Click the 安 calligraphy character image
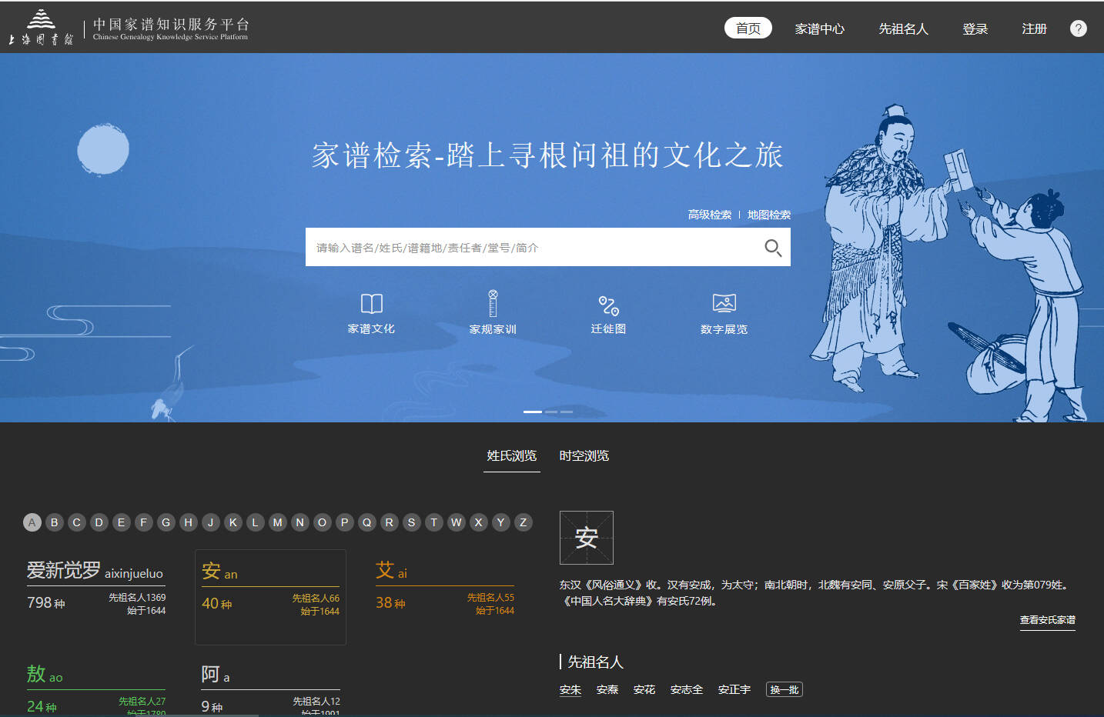1104x717 pixels. pyautogui.click(x=586, y=537)
